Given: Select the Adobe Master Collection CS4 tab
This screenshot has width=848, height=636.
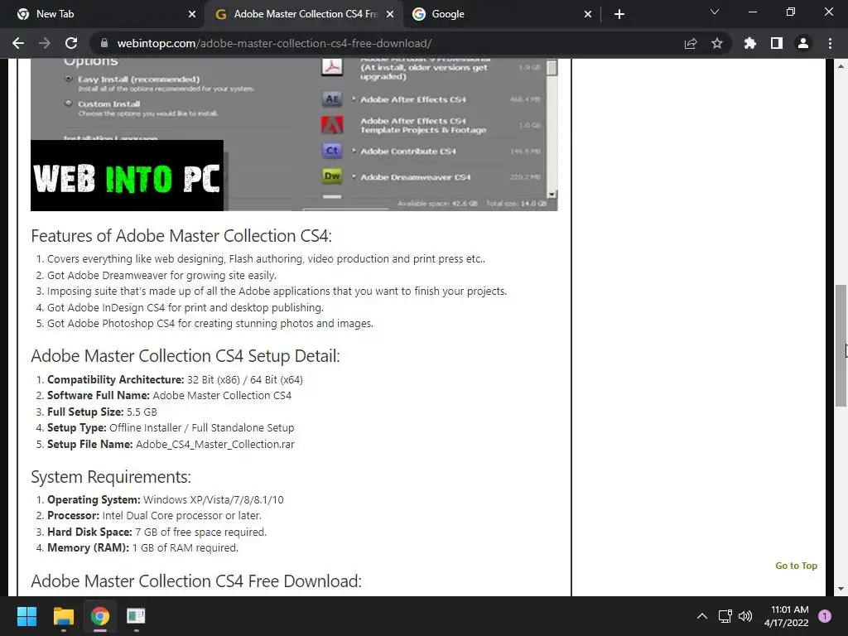Looking at the screenshot, I should (x=303, y=14).
